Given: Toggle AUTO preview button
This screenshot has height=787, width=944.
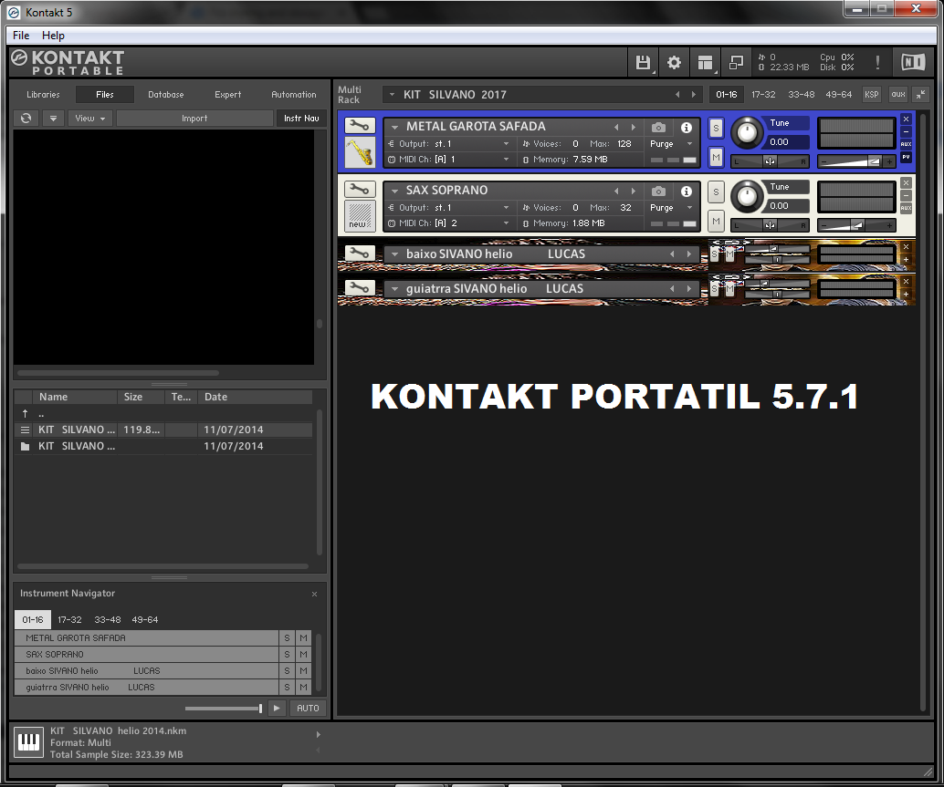Looking at the screenshot, I should click(308, 709).
